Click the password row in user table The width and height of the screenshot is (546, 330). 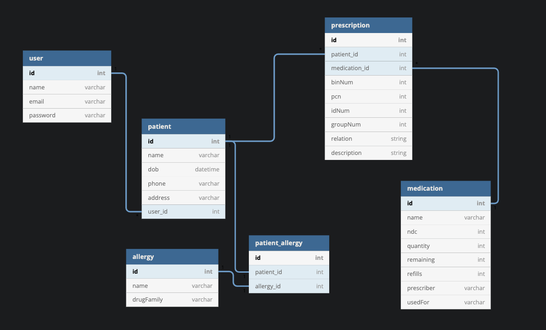coord(67,115)
